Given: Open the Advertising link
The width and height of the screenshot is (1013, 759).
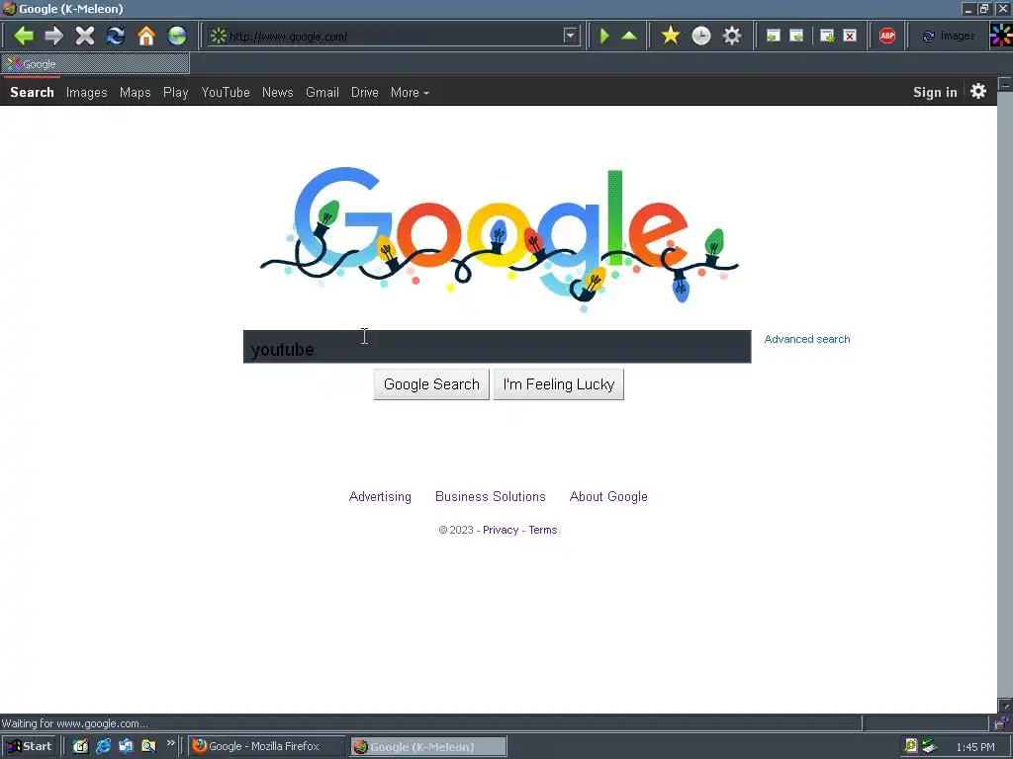Looking at the screenshot, I should tap(380, 496).
